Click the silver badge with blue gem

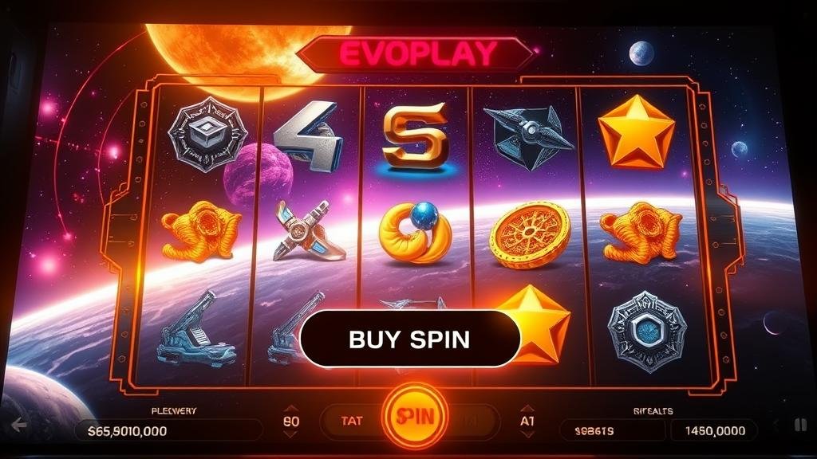tap(647, 332)
